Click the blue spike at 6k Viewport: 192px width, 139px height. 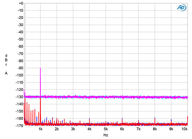tap(122, 119)
